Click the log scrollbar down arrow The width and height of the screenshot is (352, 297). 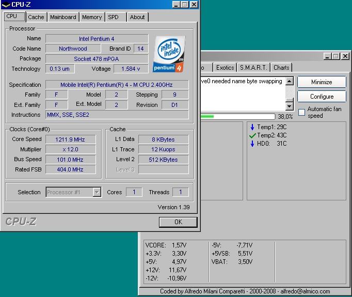[290, 106]
